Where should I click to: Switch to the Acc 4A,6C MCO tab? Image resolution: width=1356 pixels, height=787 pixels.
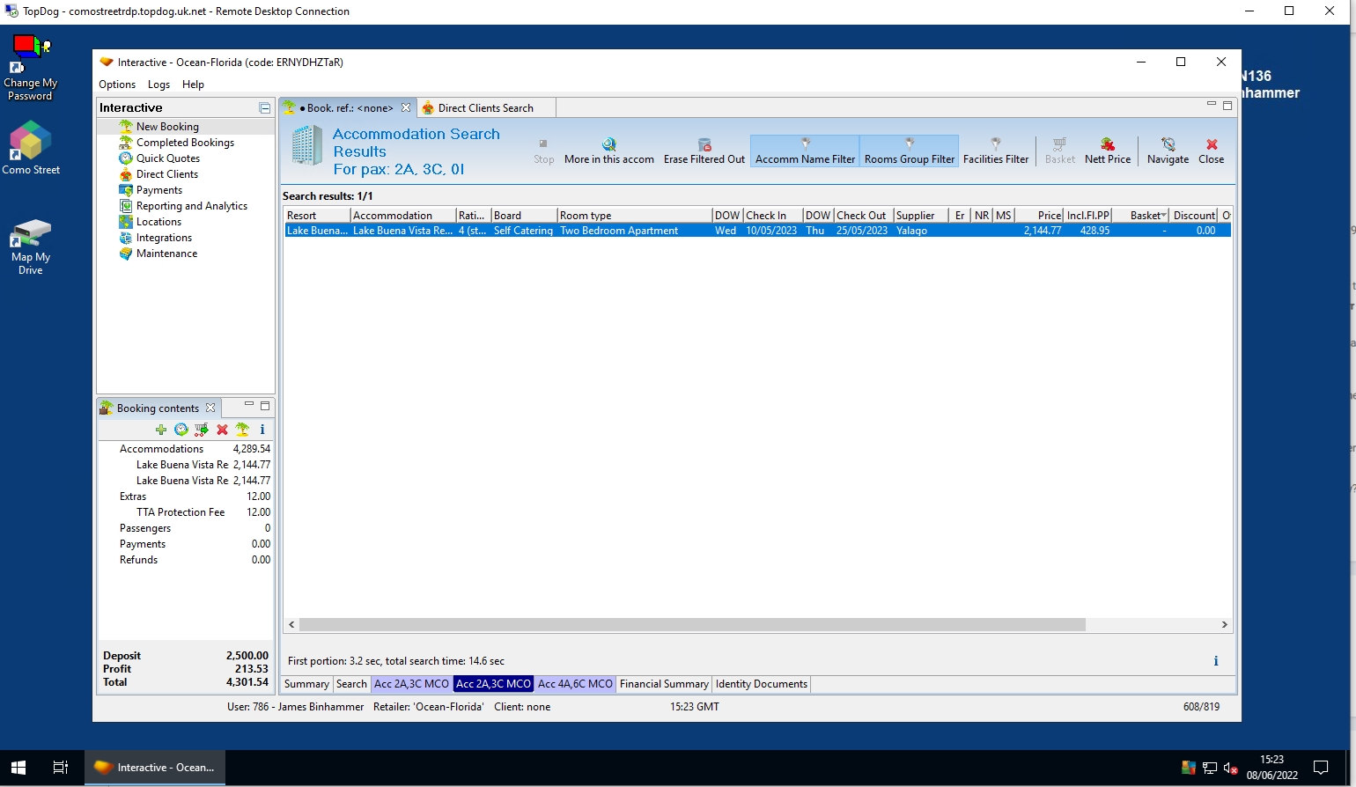click(x=575, y=684)
